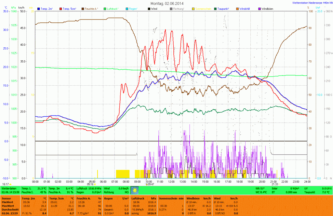The height and width of the screenshot is (216, 333).
Task: Click the gray Richtung legend square
Action: [x=171, y=8]
